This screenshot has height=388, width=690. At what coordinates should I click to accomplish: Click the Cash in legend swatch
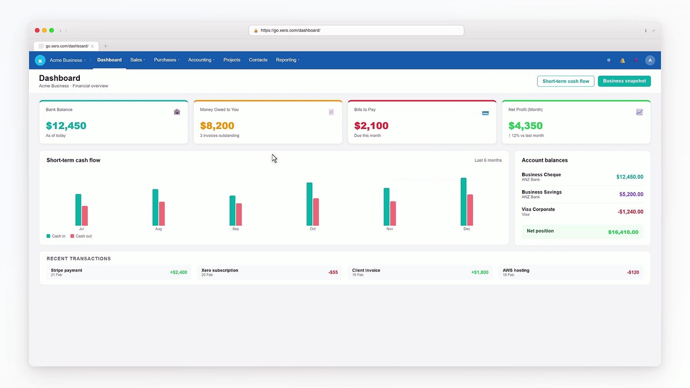click(49, 236)
